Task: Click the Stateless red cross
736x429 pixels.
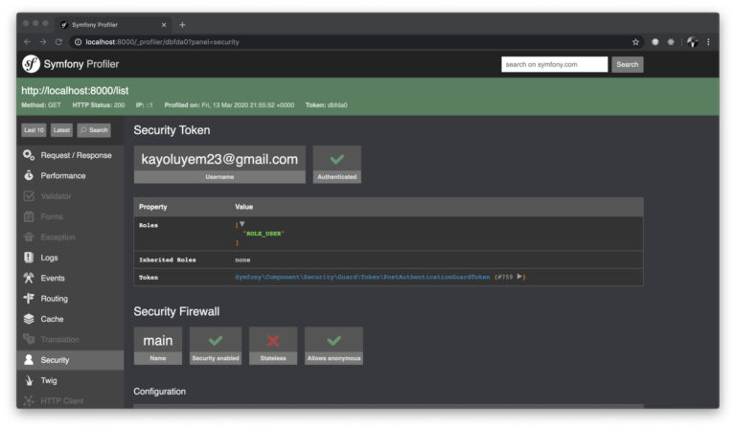Action: (x=273, y=340)
